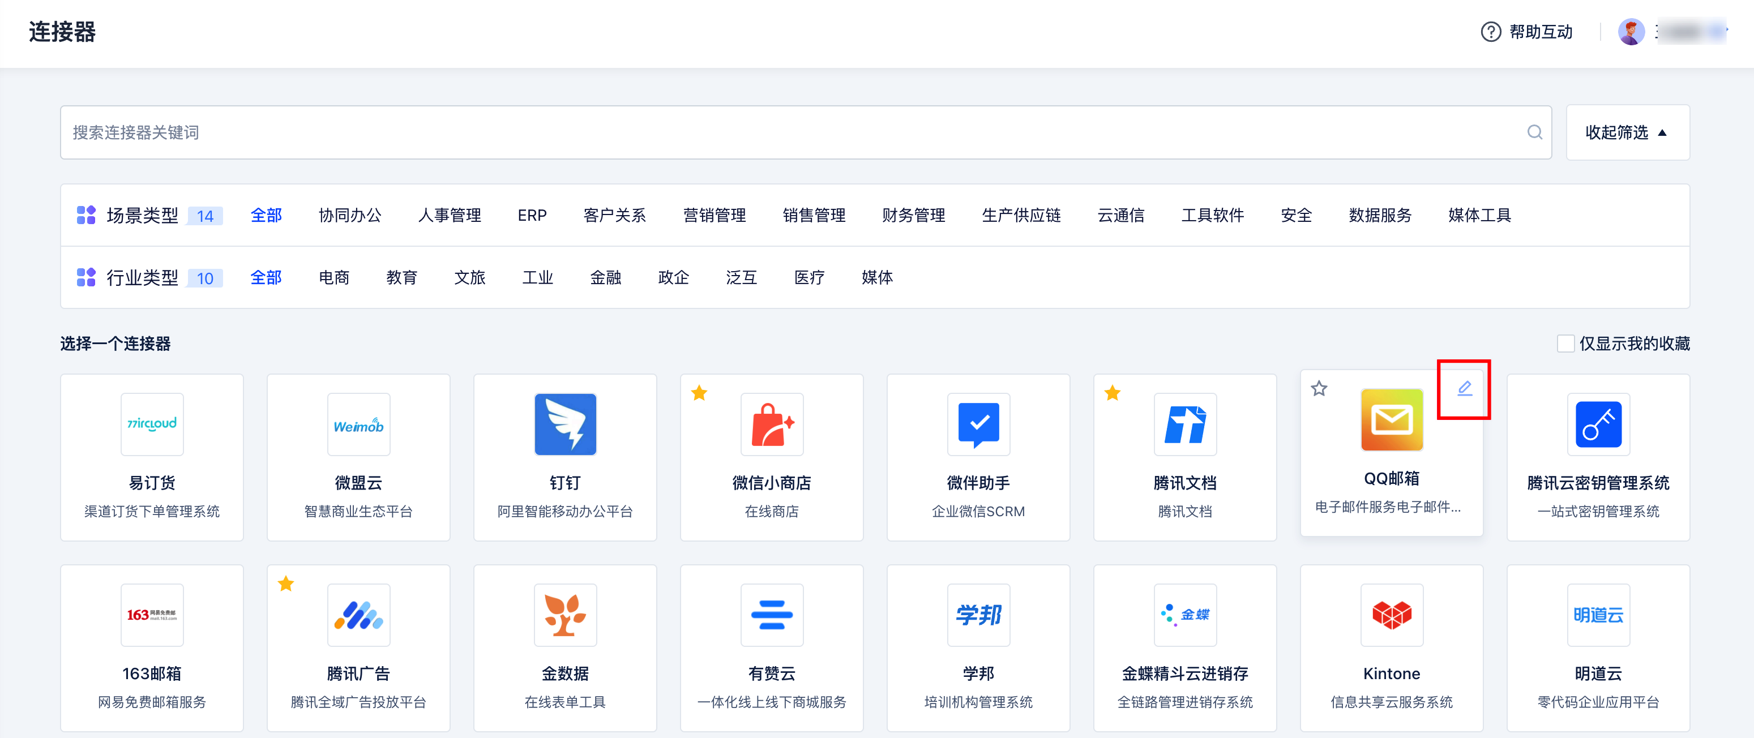
Task: Click the edit pencil on QQ邮箱 card
Action: pyautogui.click(x=1465, y=389)
